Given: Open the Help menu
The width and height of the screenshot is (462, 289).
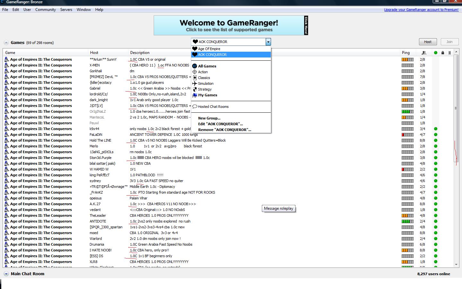Looking at the screenshot, I should [x=99, y=10].
